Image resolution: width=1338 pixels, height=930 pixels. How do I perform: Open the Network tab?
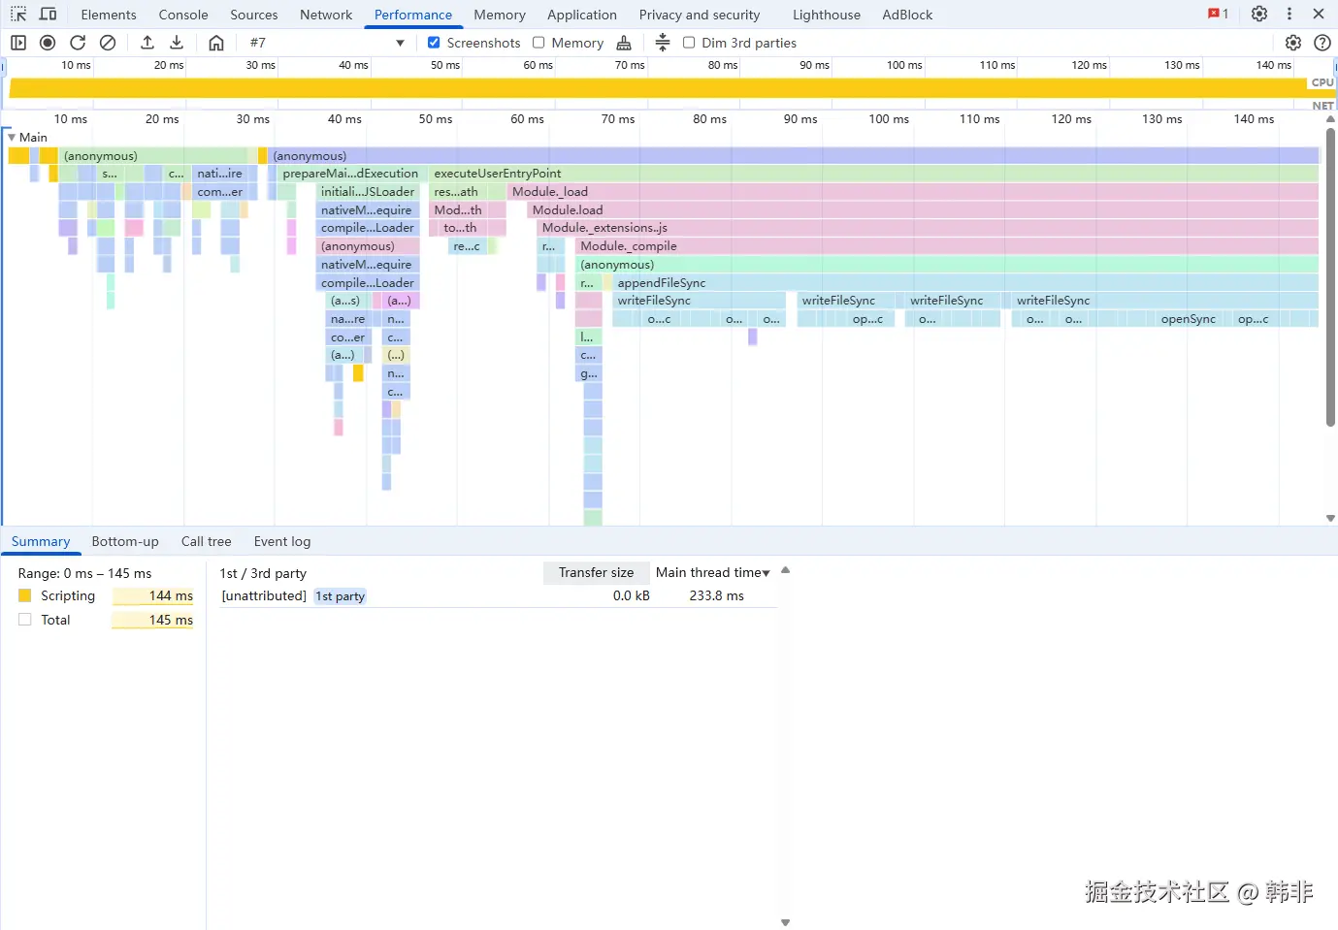pos(326,15)
